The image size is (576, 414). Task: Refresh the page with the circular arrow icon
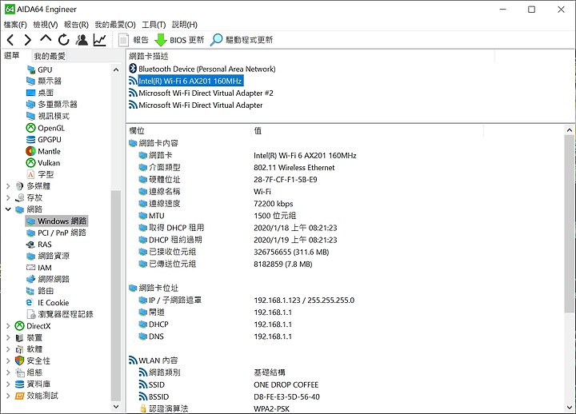point(63,40)
